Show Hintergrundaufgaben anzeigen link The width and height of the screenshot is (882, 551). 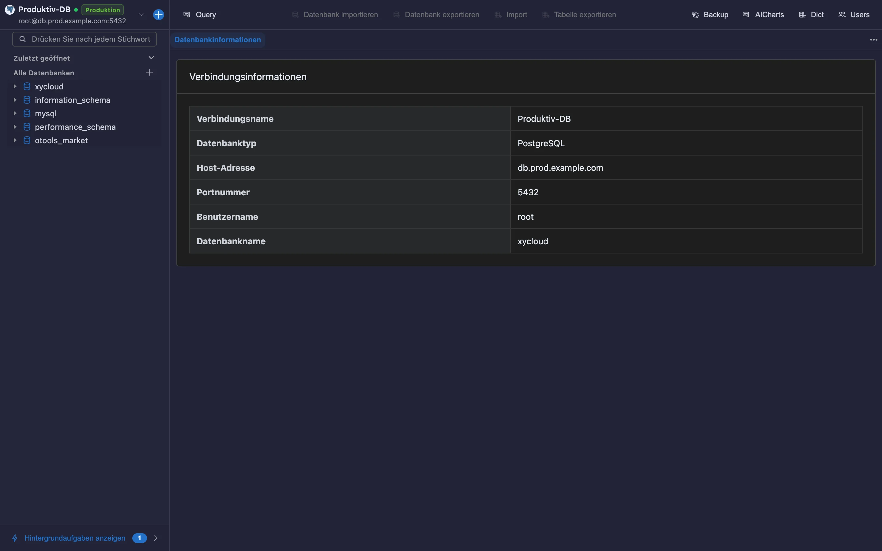point(75,538)
